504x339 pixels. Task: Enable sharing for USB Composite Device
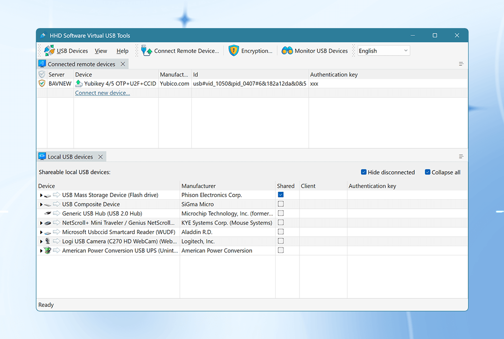coord(280,204)
